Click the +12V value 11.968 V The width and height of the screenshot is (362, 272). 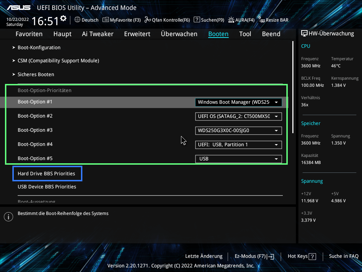tap(310, 201)
